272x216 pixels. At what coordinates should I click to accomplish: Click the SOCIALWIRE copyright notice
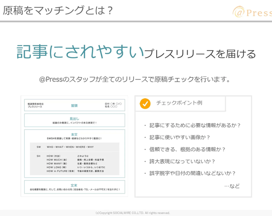[x=133, y=213]
